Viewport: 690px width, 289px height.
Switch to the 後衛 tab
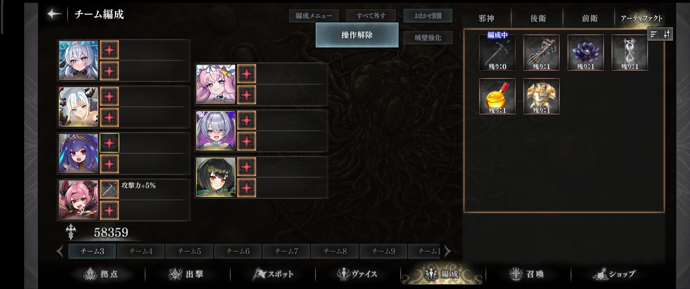point(538,18)
